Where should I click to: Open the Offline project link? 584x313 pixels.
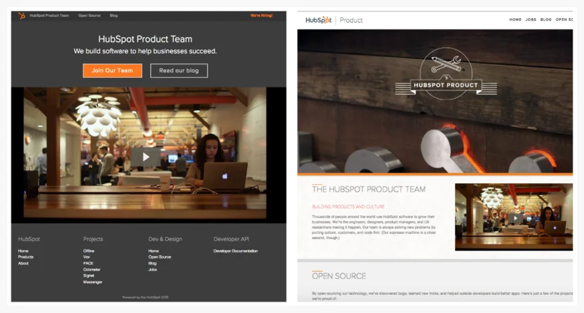click(89, 251)
